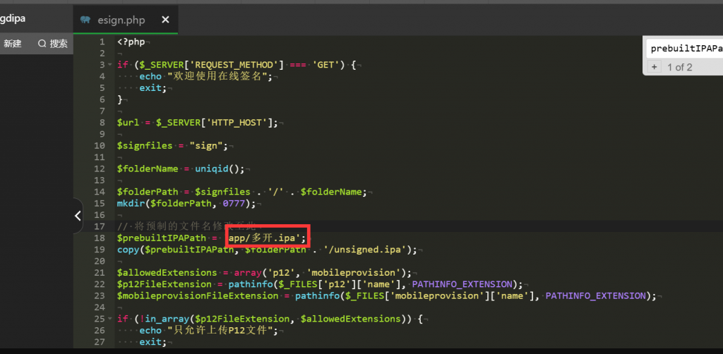723x354 pixels.
Task: Fold the if block at line 3
Action: [111, 65]
